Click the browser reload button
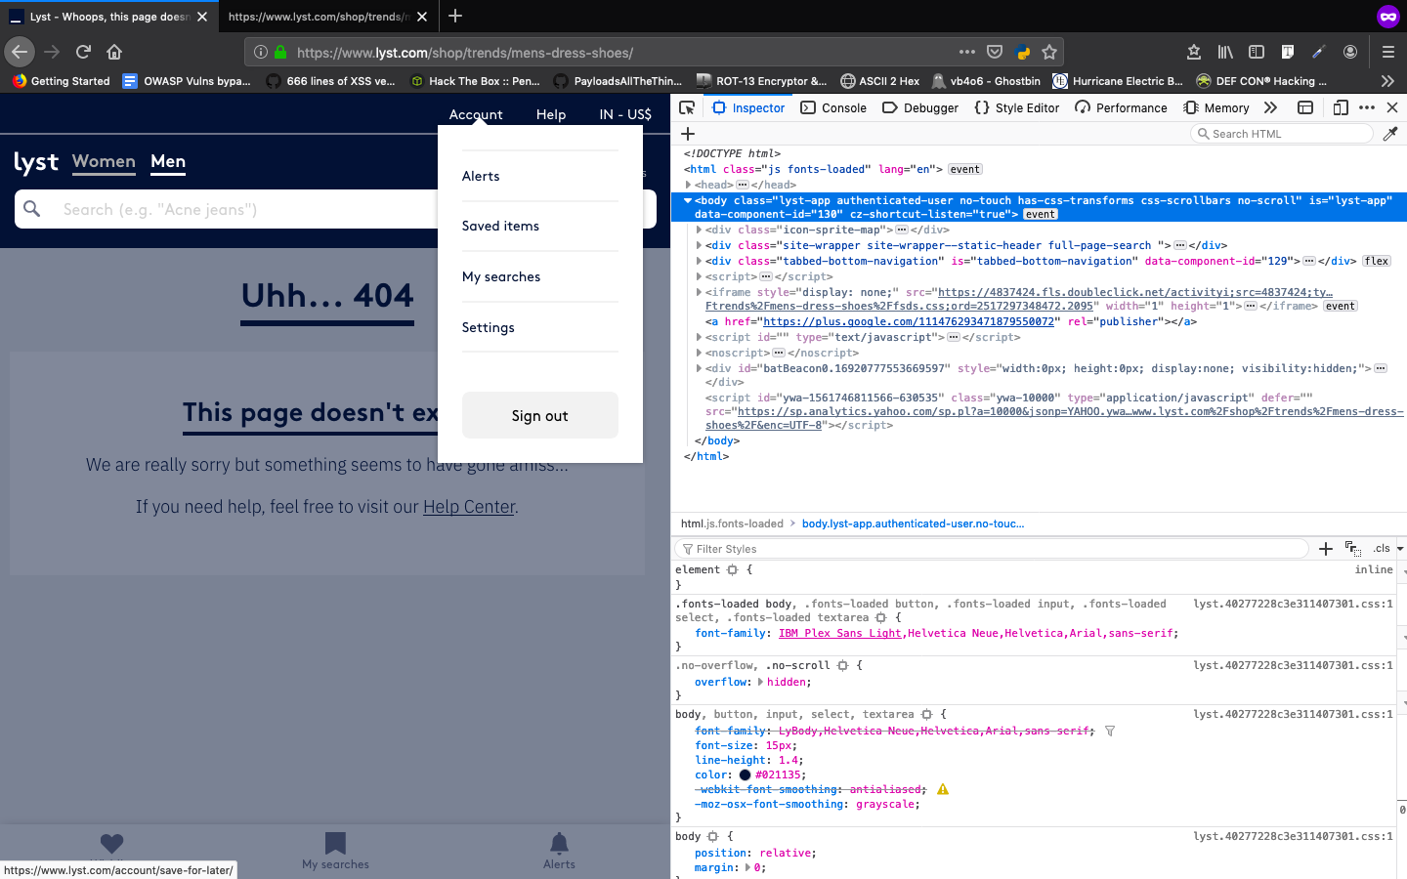 pyautogui.click(x=83, y=52)
